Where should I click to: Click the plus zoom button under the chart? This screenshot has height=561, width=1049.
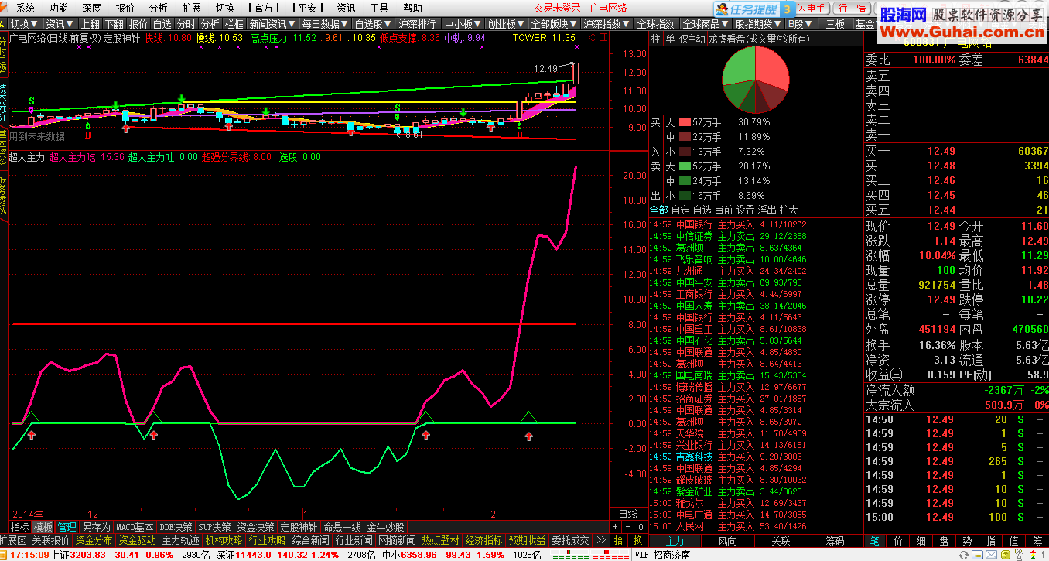coord(615,527)
